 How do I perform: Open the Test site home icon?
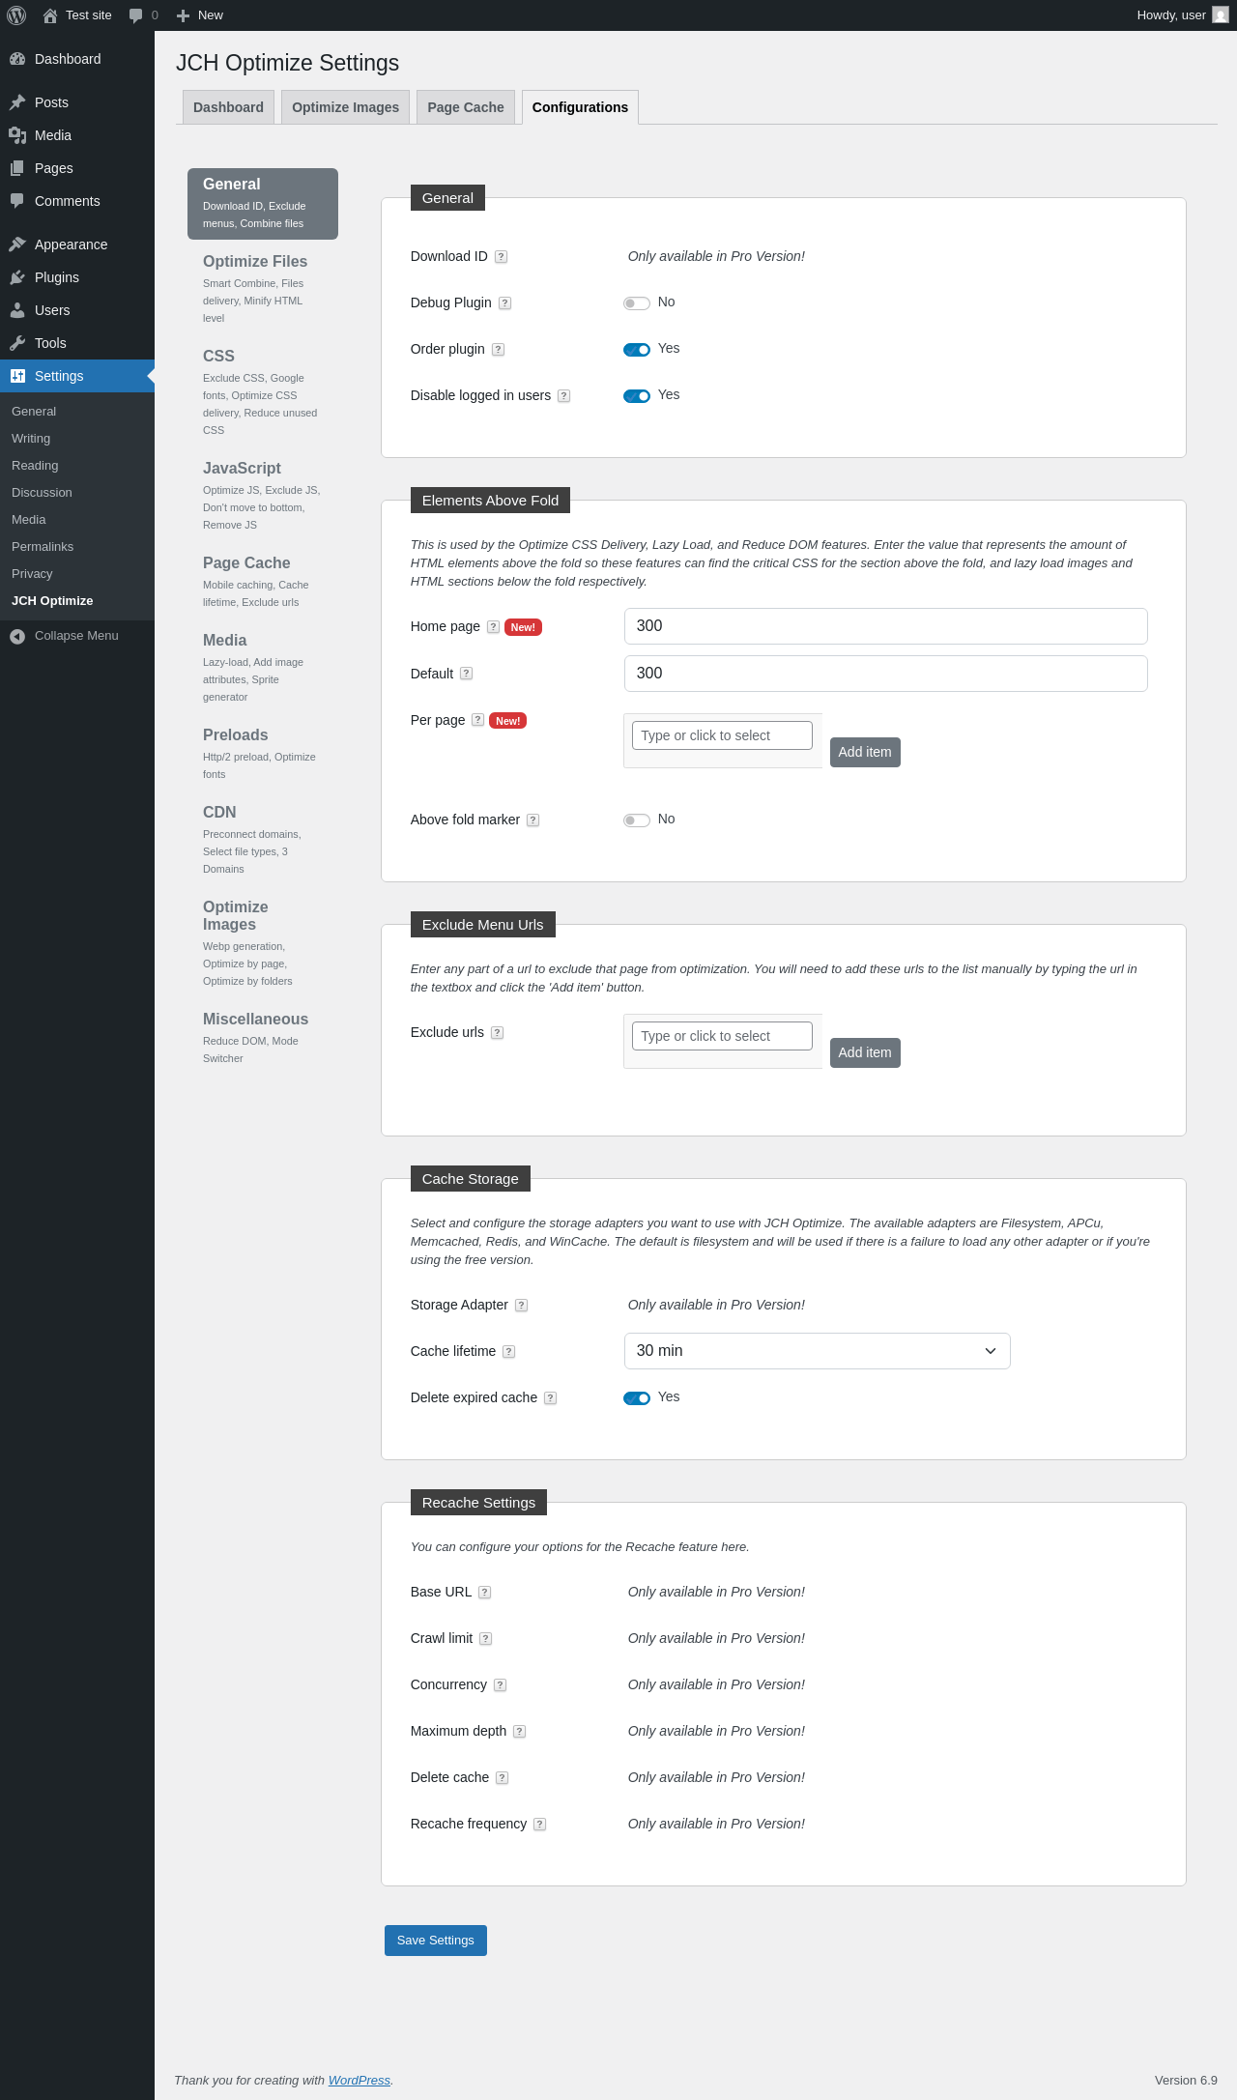[x=50, y=15]
